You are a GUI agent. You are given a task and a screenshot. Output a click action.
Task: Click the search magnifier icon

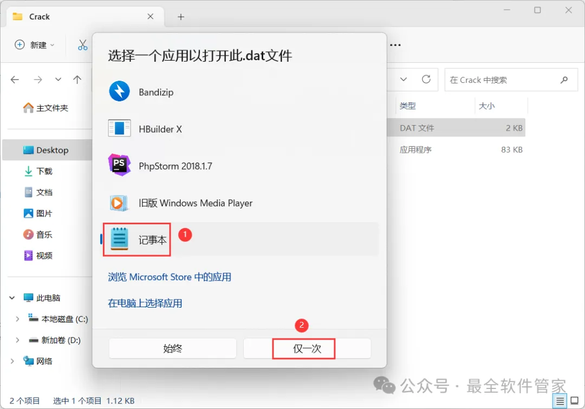click(564, 80)
